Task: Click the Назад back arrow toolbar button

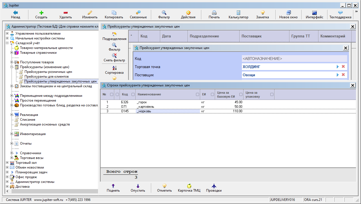Action: click(15, 14)
